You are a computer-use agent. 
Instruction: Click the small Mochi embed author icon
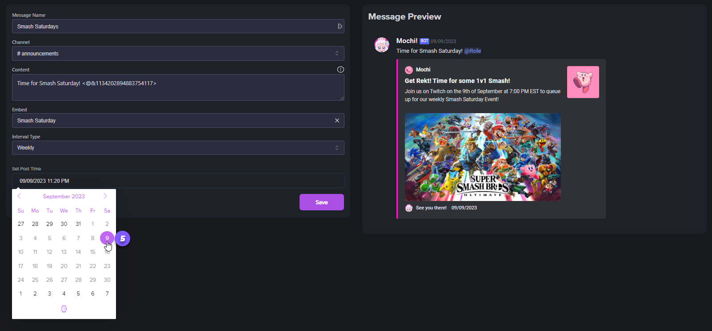click(409, 70)
